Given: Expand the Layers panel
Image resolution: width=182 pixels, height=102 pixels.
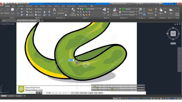Looking at the screenshot, I should [85, 18].
